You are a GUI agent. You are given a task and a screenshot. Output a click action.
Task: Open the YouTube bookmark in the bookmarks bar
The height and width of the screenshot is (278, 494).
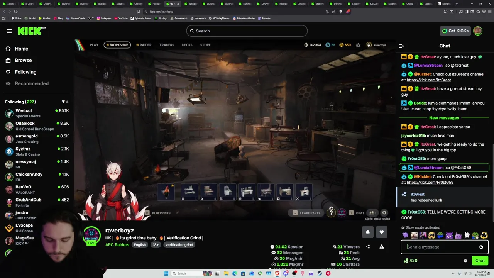click(x=121, y=18)
